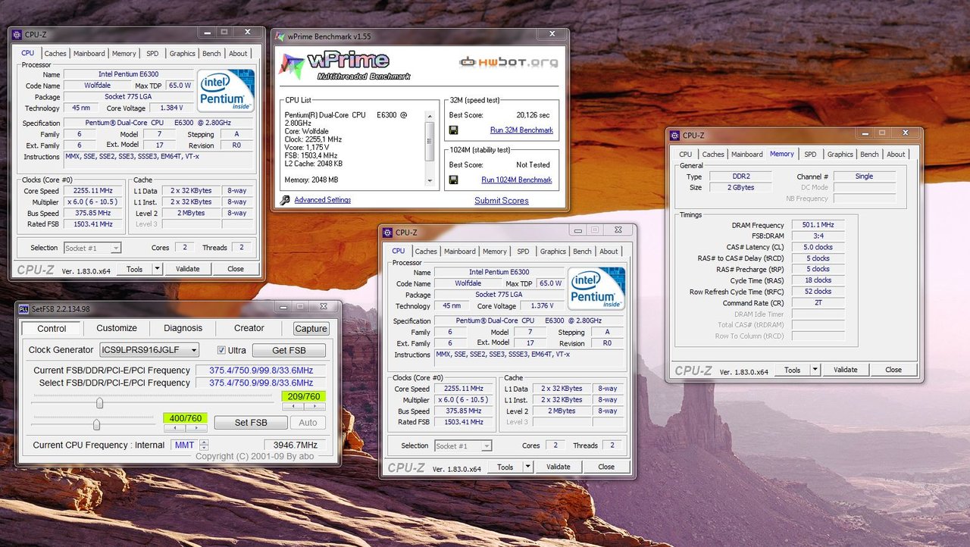Click the left arrow under the 209/760 value
The width and height of the screenshot is (970, 547).
[292, 406]
